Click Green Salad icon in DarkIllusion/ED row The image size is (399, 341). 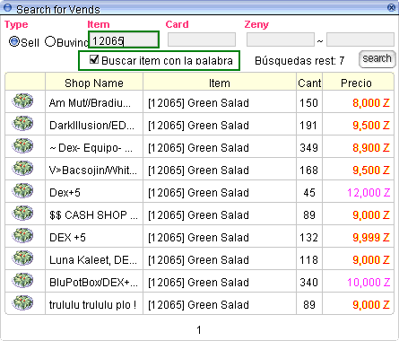(x=22, y=123)
